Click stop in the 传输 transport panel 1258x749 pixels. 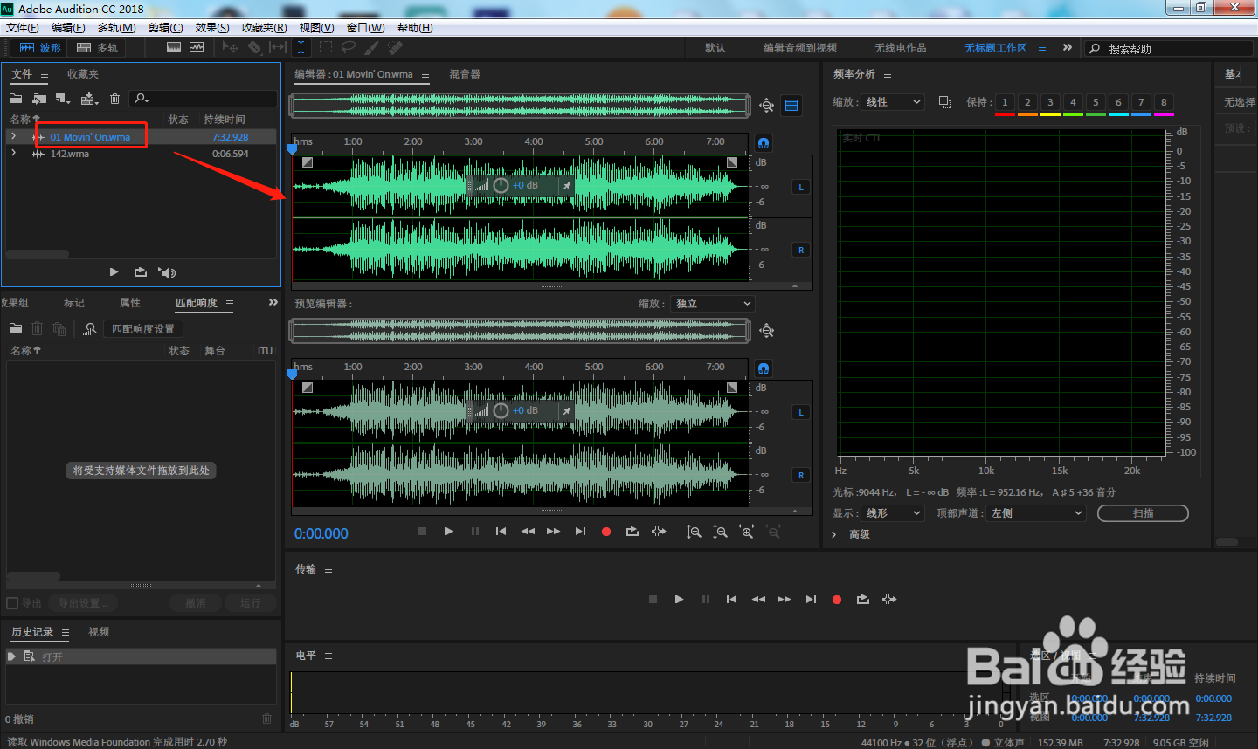pos(653,600)
